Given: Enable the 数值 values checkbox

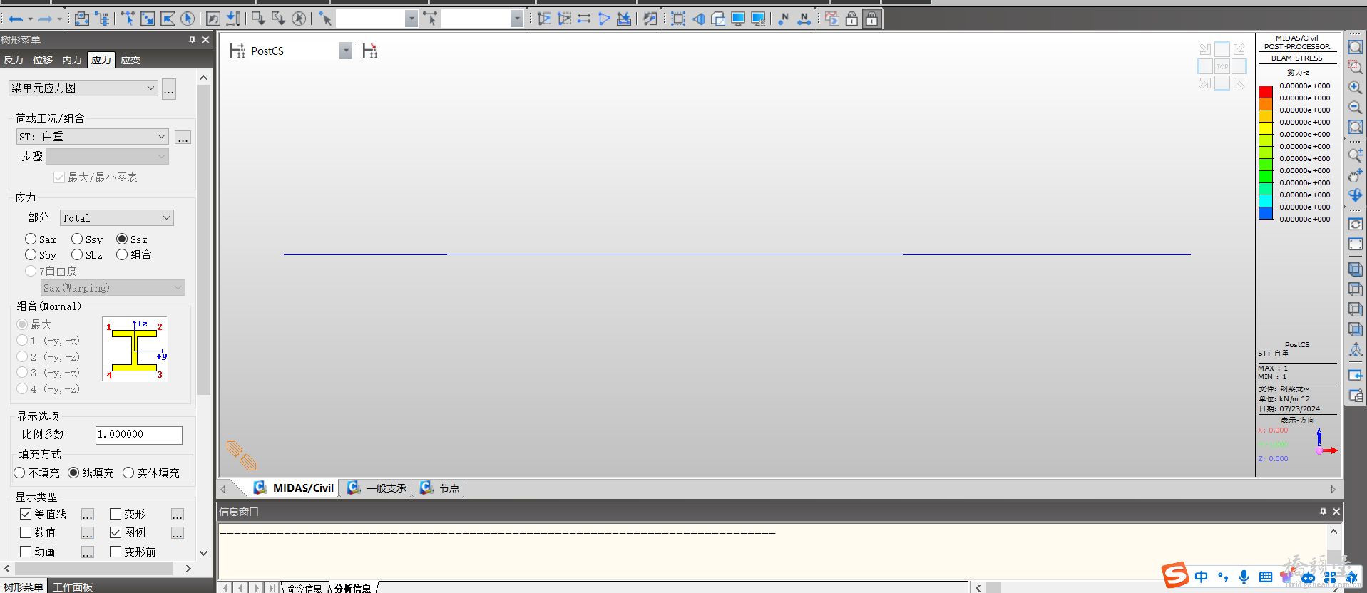Looking at the screenshot, I should pyautogui.click(x=26, y=532).
